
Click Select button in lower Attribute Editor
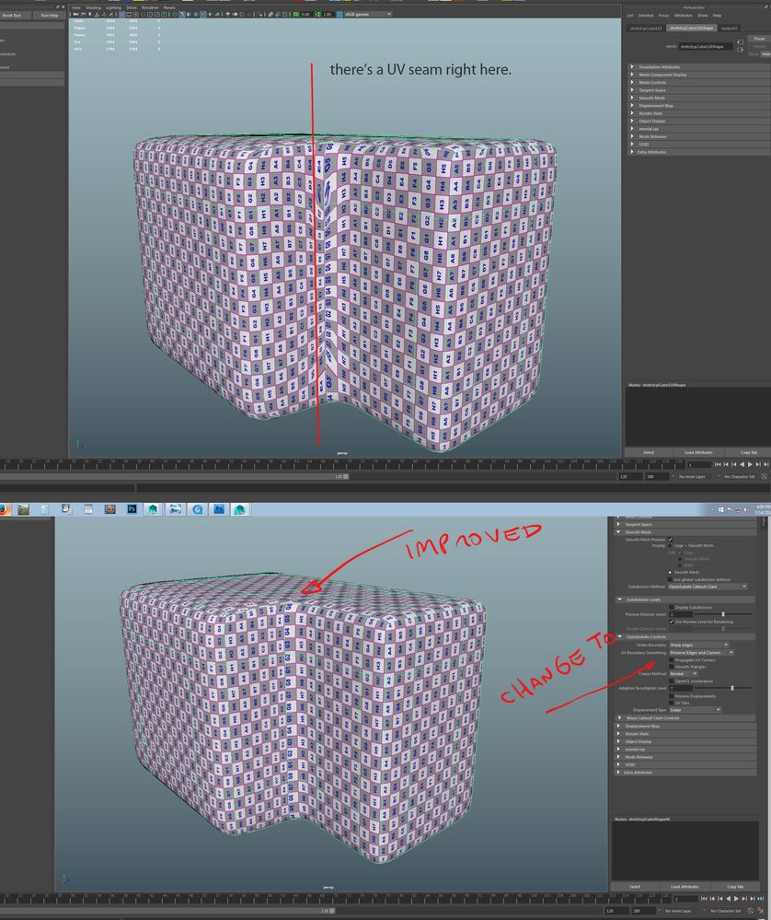coord(635,887)
